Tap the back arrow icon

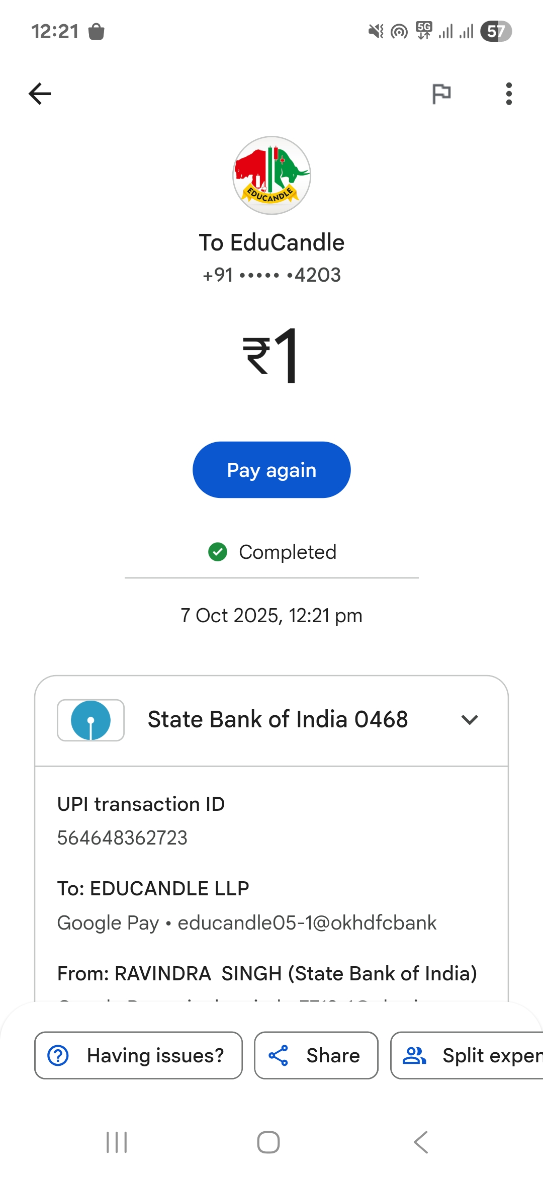pos(40,94)
